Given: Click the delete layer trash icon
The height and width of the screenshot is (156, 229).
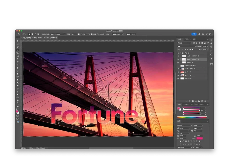Looking at the screenshot, I should tap(205, 101).
